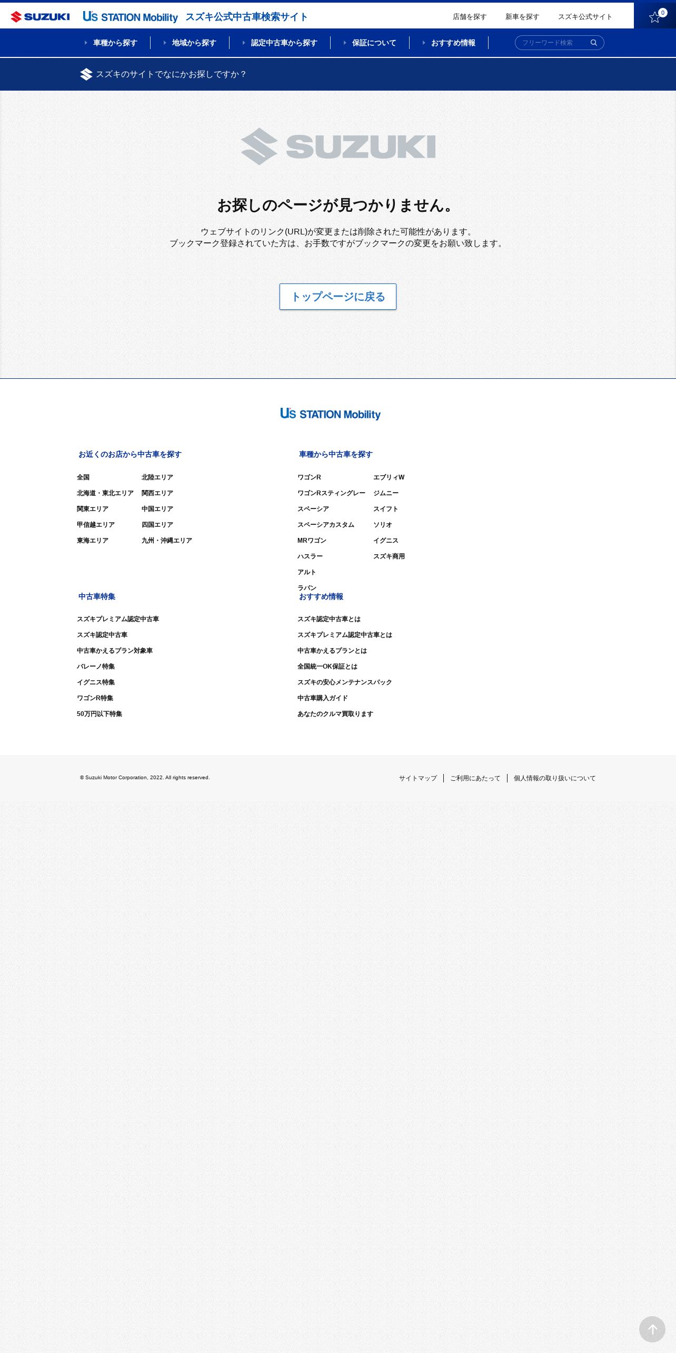Select 九州・沖縄エリア link
This screenshot has width=676, height=1353.
167,541
